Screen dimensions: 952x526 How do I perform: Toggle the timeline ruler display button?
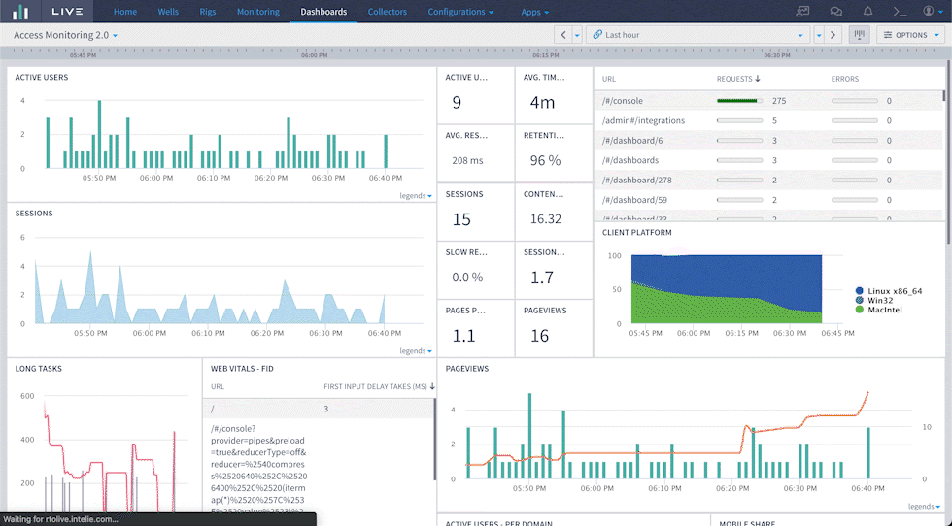[859, 35]
